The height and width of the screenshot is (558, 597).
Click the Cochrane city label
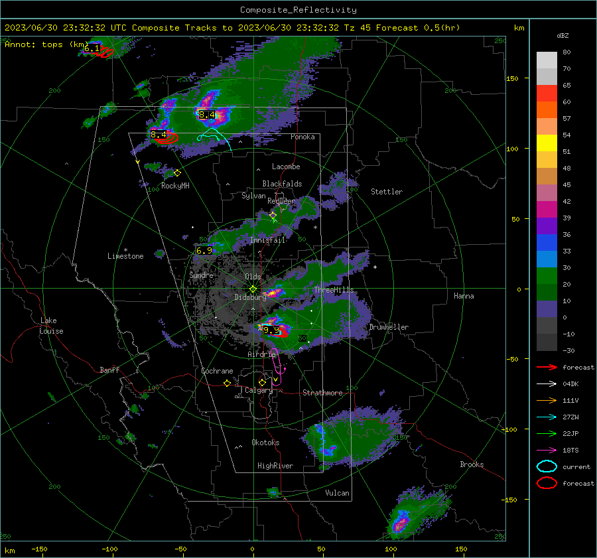(217, 371)
